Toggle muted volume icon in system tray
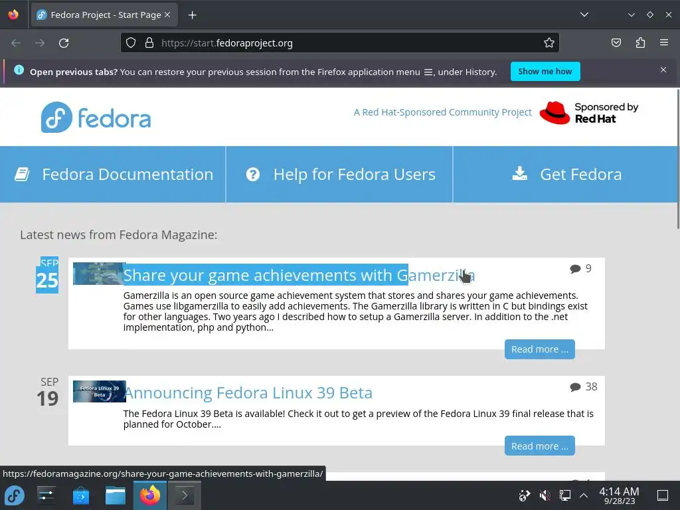680x510 pixels. coord(545,495)
